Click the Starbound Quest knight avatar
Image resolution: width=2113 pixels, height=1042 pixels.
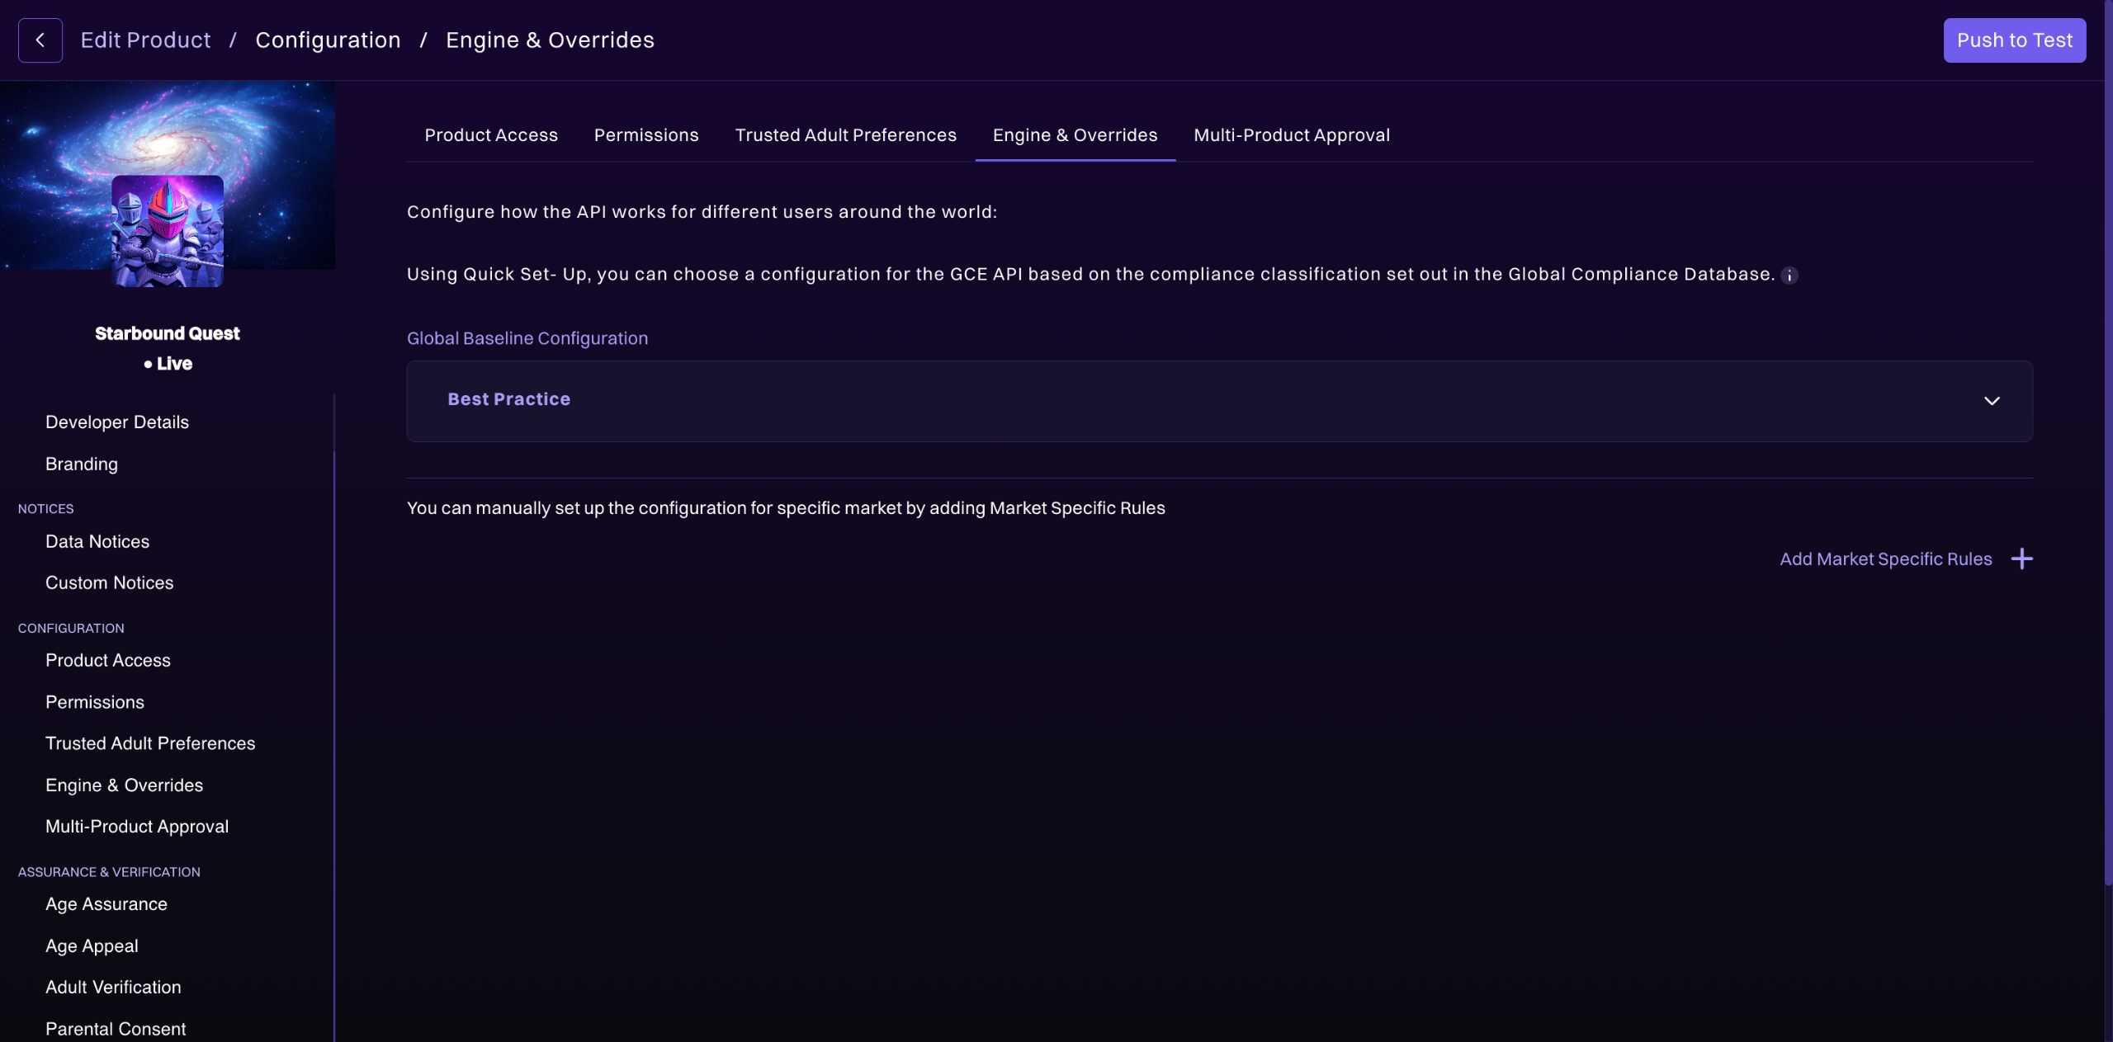pos(168,231)
